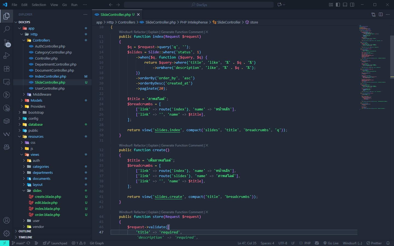Screen dimensions: 394x246
Task: Click Go Live in status bar
Action: tap(331, 243)
